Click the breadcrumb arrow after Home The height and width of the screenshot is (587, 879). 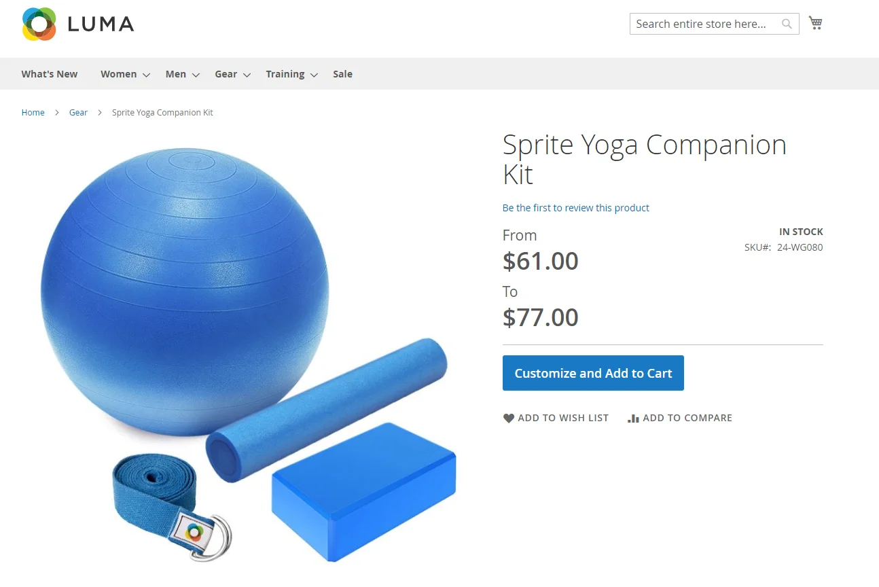tap(57, 113)
